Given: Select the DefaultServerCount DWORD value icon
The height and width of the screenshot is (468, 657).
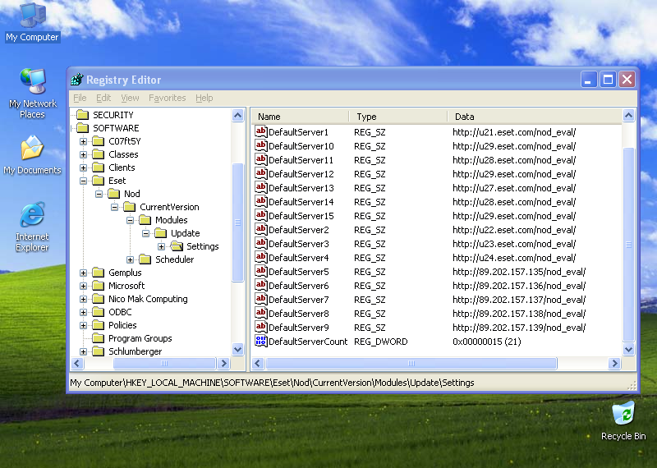Looking at the screenshot, I should (x=261, y=342).
